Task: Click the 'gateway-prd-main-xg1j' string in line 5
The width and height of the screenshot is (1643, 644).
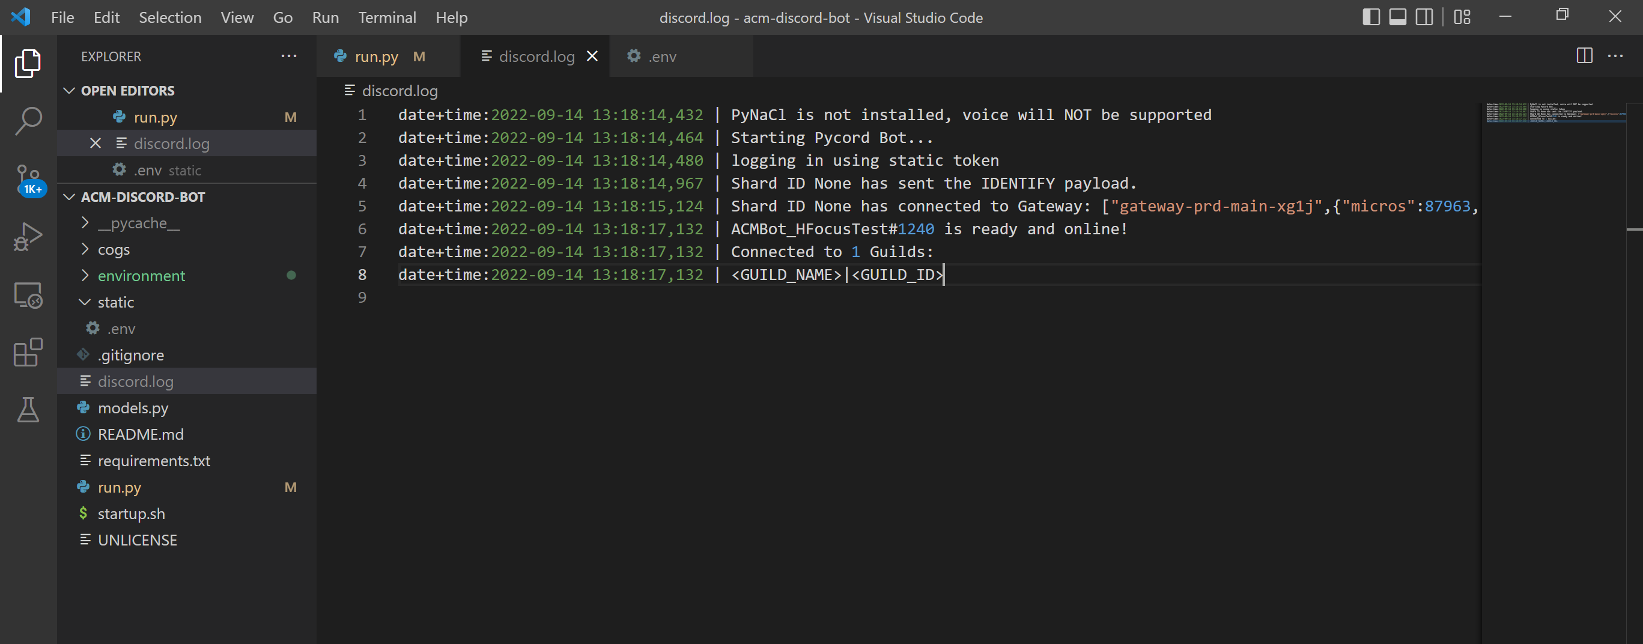Action: (1216, 206)
